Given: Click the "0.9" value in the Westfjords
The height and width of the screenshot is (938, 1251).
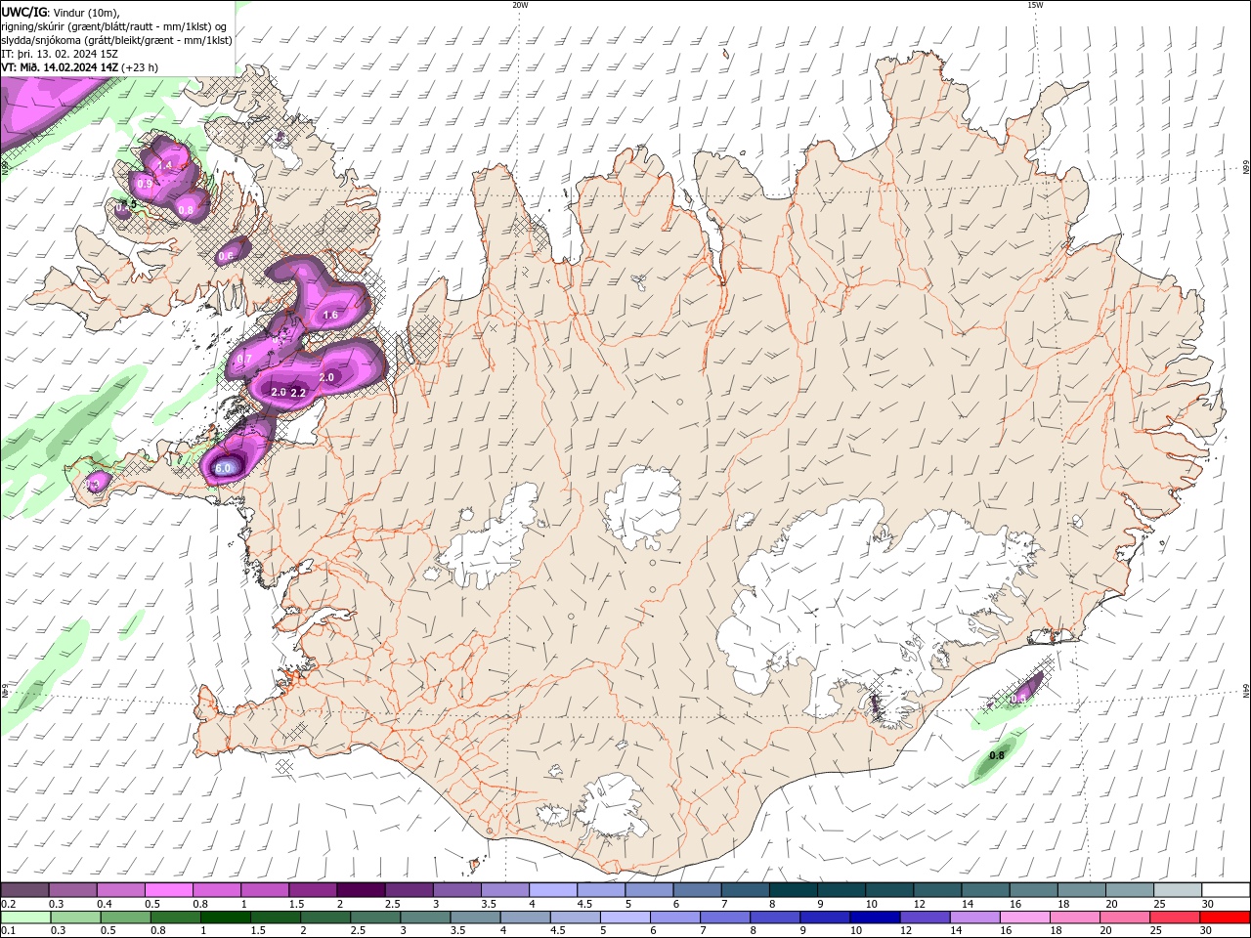Looking at the screenshot, I should tap(145, 184).
